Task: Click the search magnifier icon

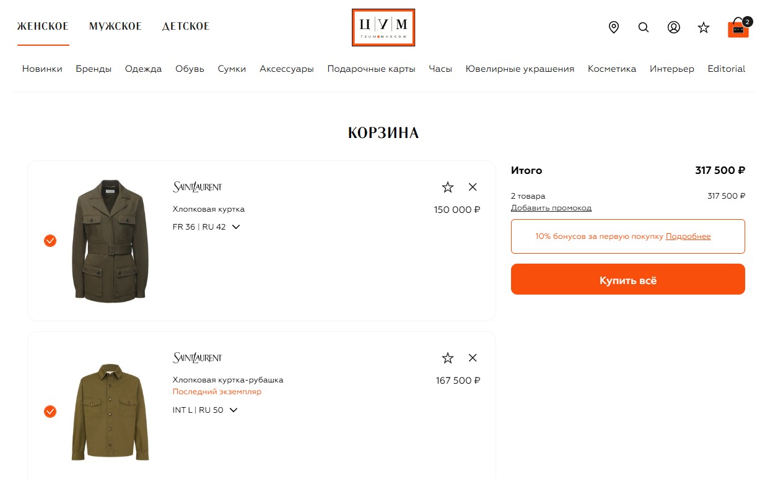Action: point(644,27)
